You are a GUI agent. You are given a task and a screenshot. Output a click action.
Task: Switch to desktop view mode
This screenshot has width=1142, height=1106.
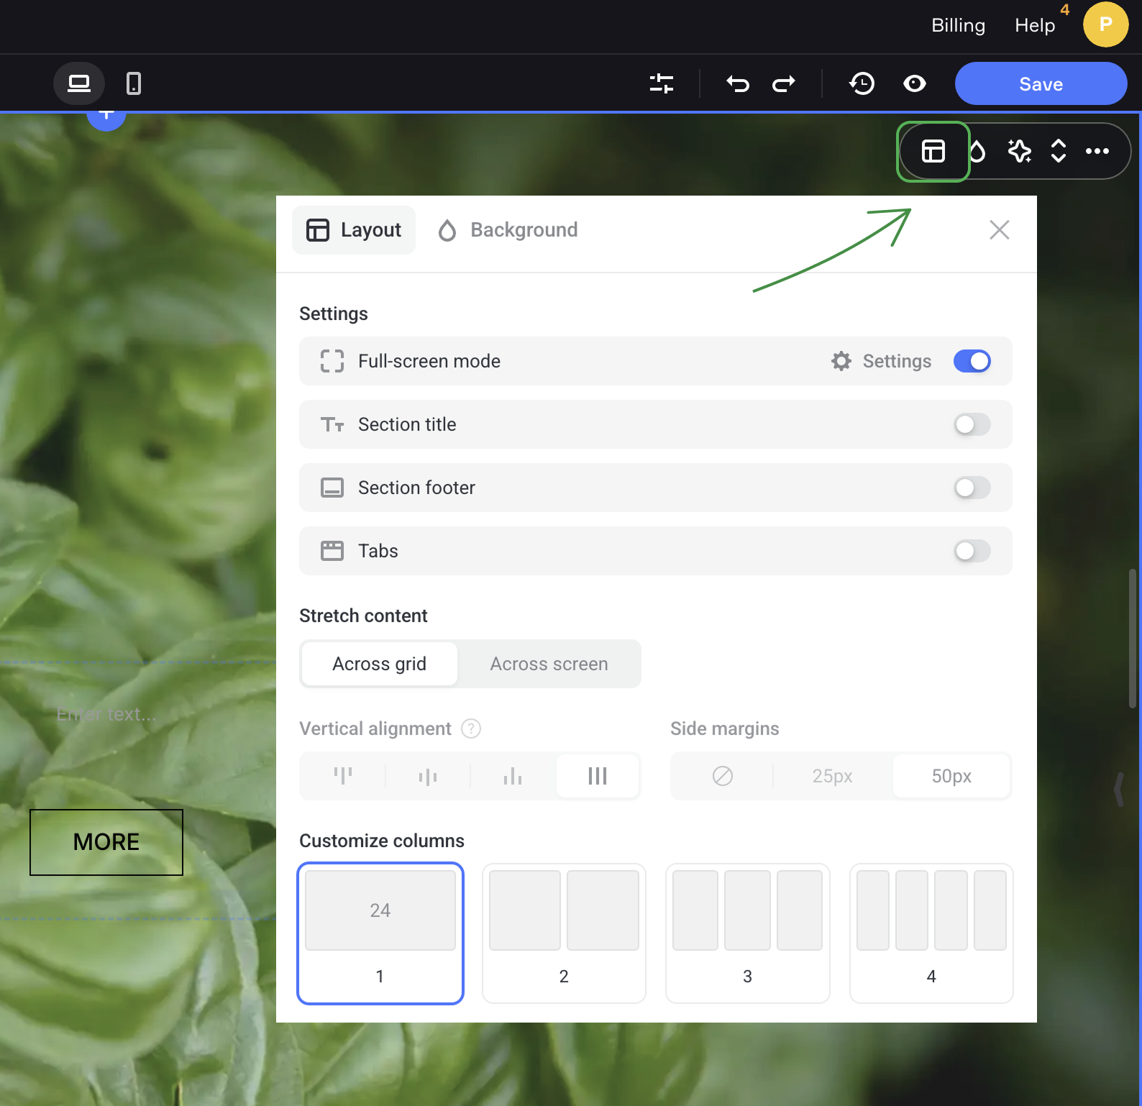[x=79, y=84]
